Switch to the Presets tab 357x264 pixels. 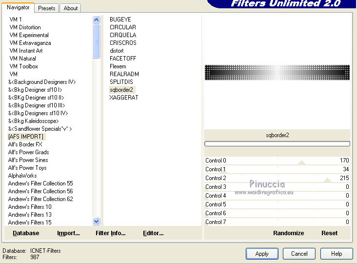coord(47,8)
